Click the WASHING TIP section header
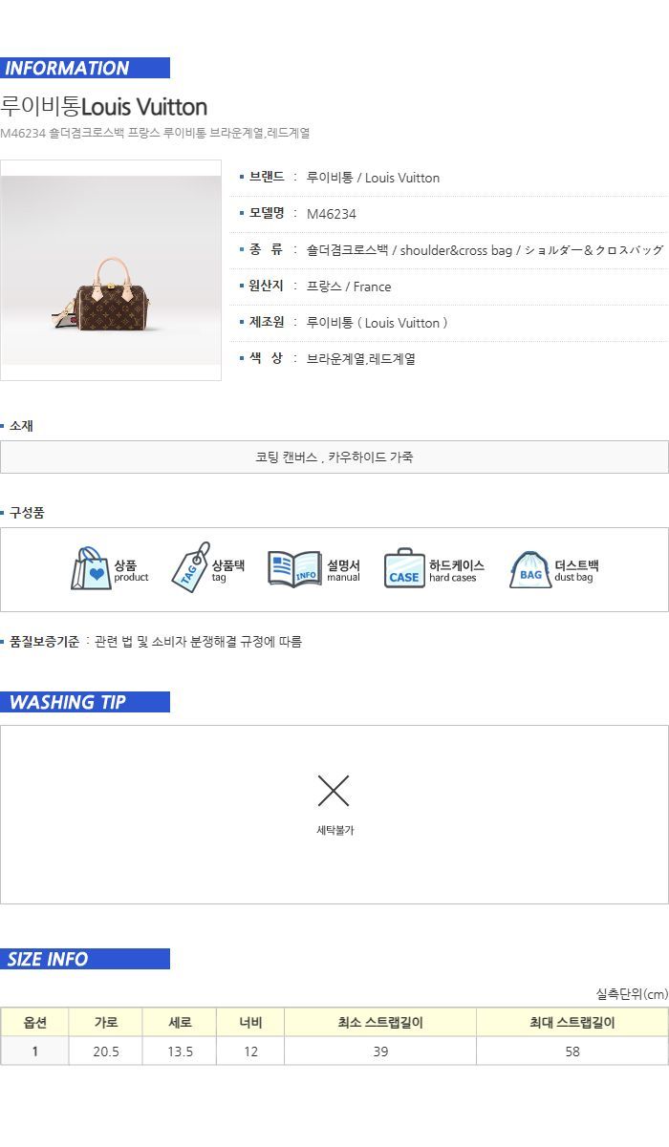The image size is (669, 1147). [x=85, y=702]
